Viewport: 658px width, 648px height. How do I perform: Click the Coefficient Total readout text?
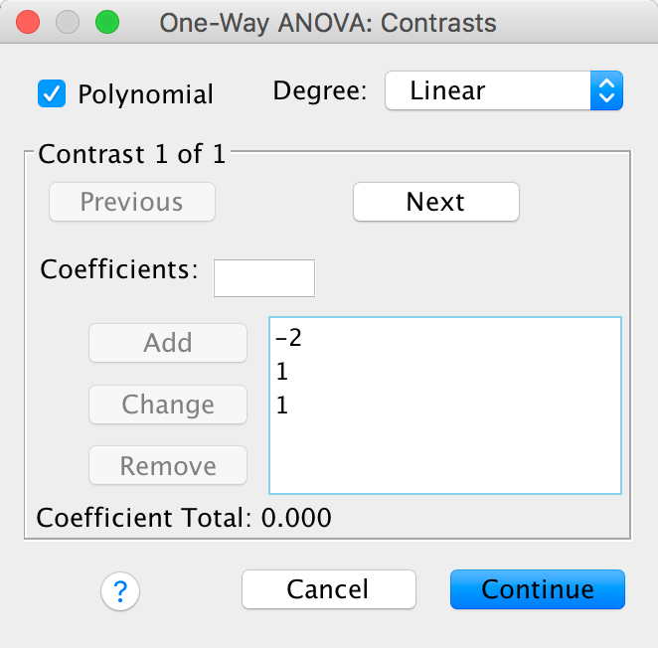pyautogui.click(x=184, y=518)
